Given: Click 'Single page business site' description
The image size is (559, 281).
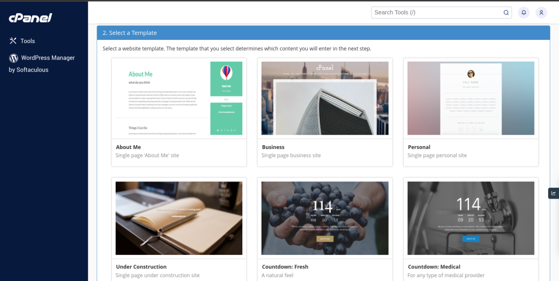Looking at the screenshot, I should coord(291,156).
